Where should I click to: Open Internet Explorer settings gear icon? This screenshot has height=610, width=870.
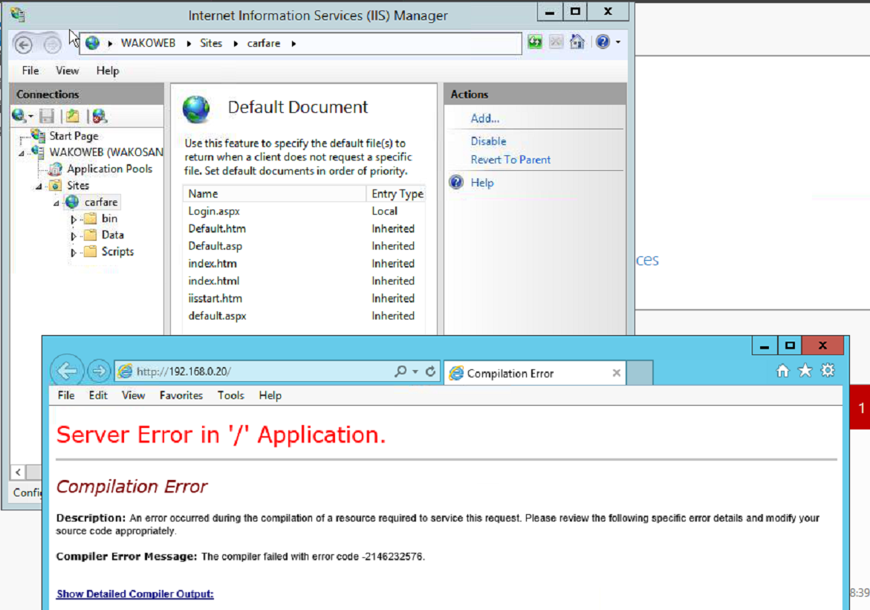pos(828,371)
